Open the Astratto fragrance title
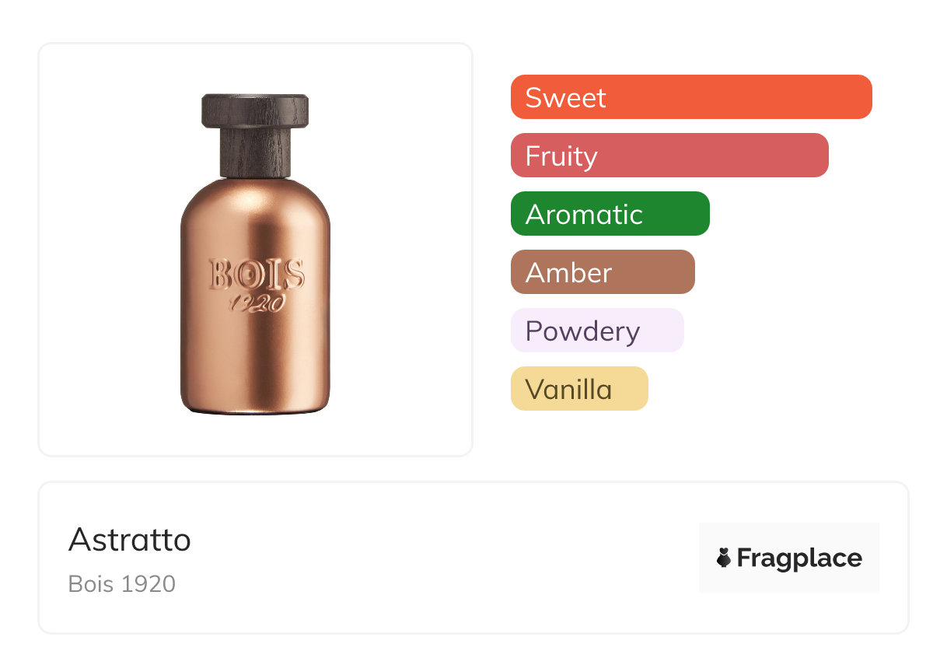The image size is (947, 672). click(130, 540)
